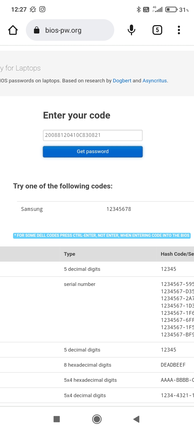The width and height of the screenshot is (194, 432).
Task: Tap the 5x4 hexadecimal digits row
Action: pyautogui.click(x=90, y=380)
